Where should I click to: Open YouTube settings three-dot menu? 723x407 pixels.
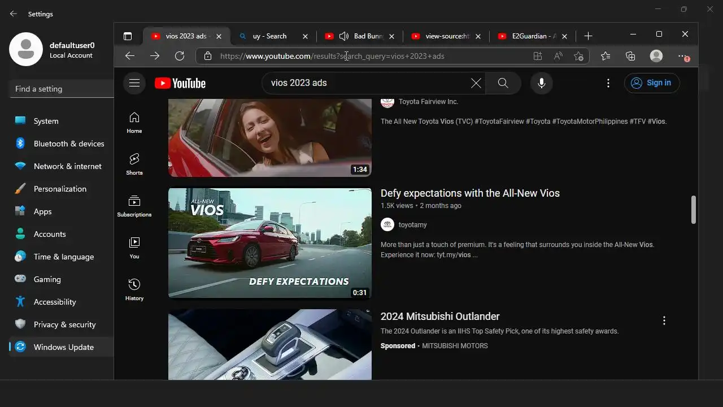[608, 83]
